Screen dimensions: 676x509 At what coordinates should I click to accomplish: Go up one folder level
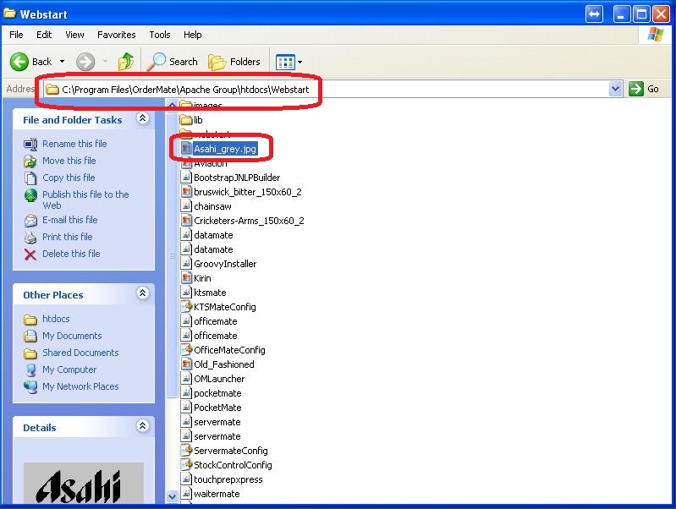click(126, 62)
